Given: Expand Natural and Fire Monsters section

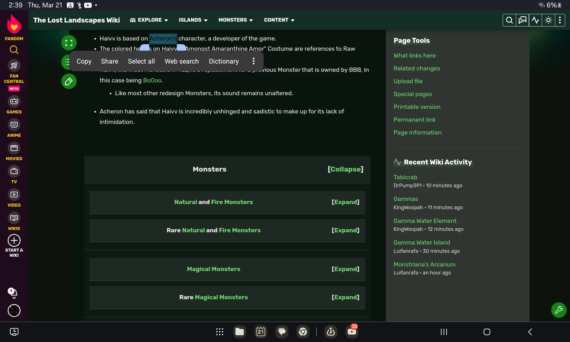Looking at the screenshot, I should pos(345,202).
